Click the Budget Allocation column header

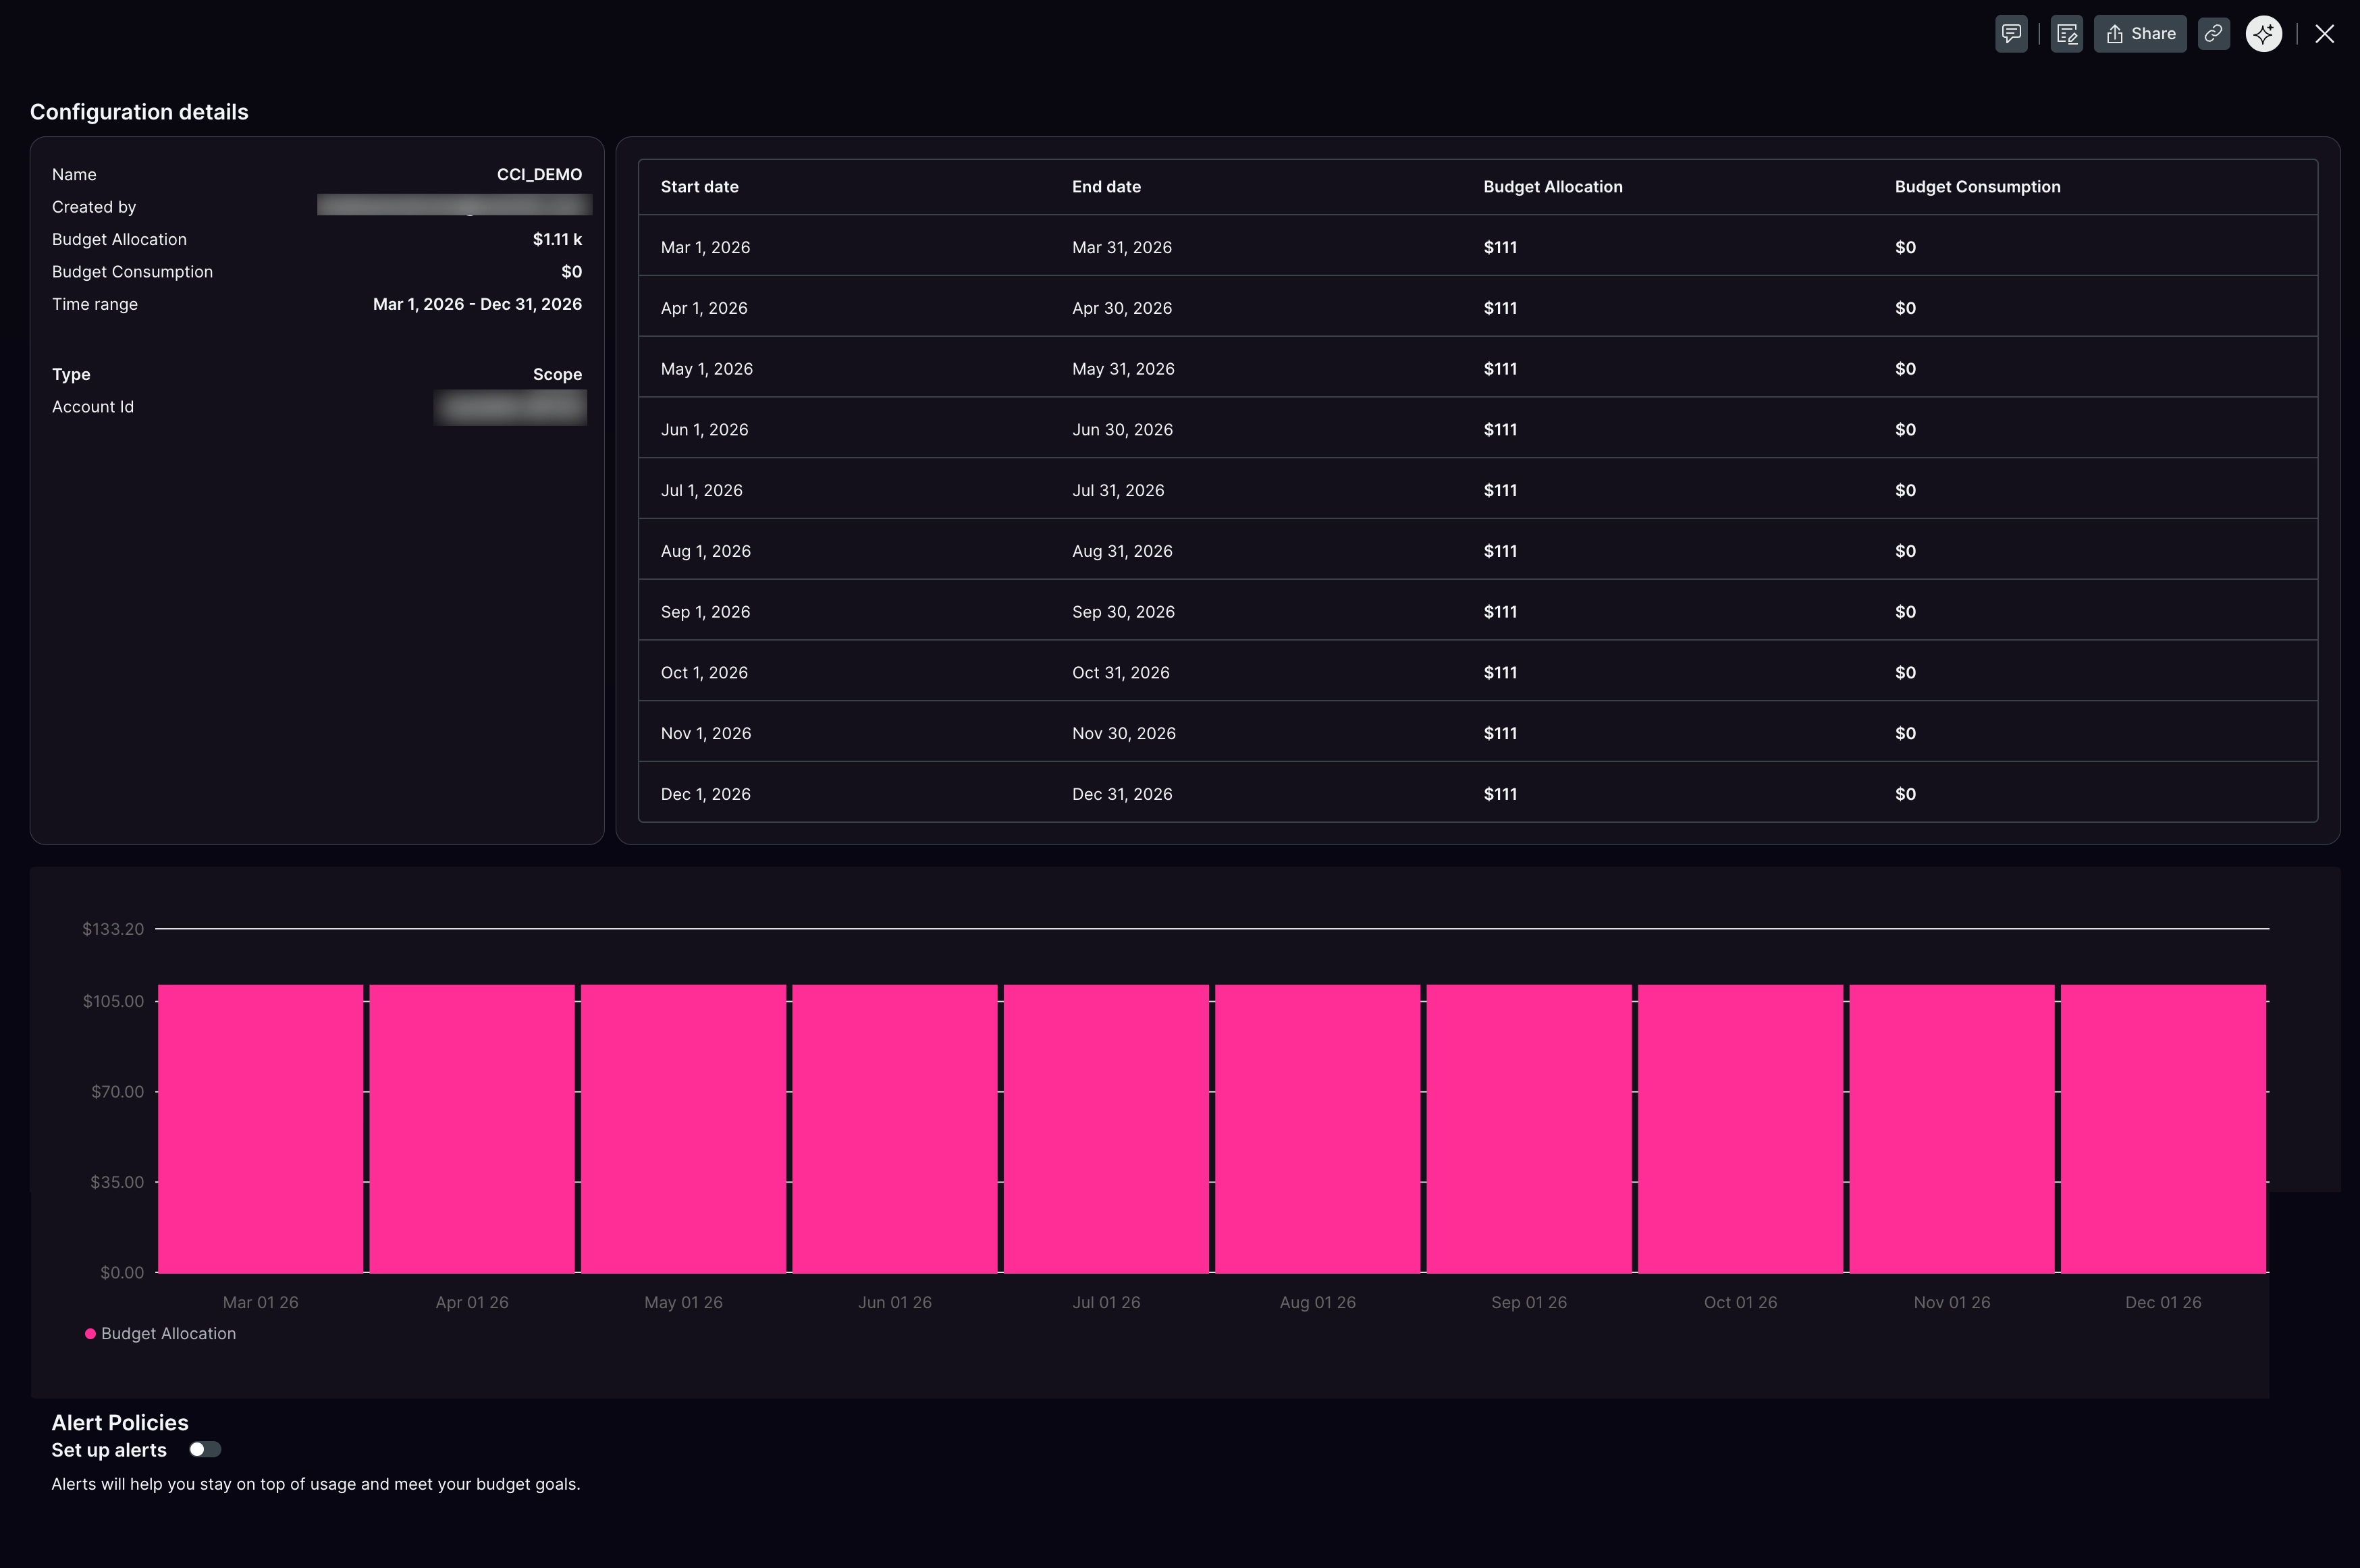point(1553,187)
